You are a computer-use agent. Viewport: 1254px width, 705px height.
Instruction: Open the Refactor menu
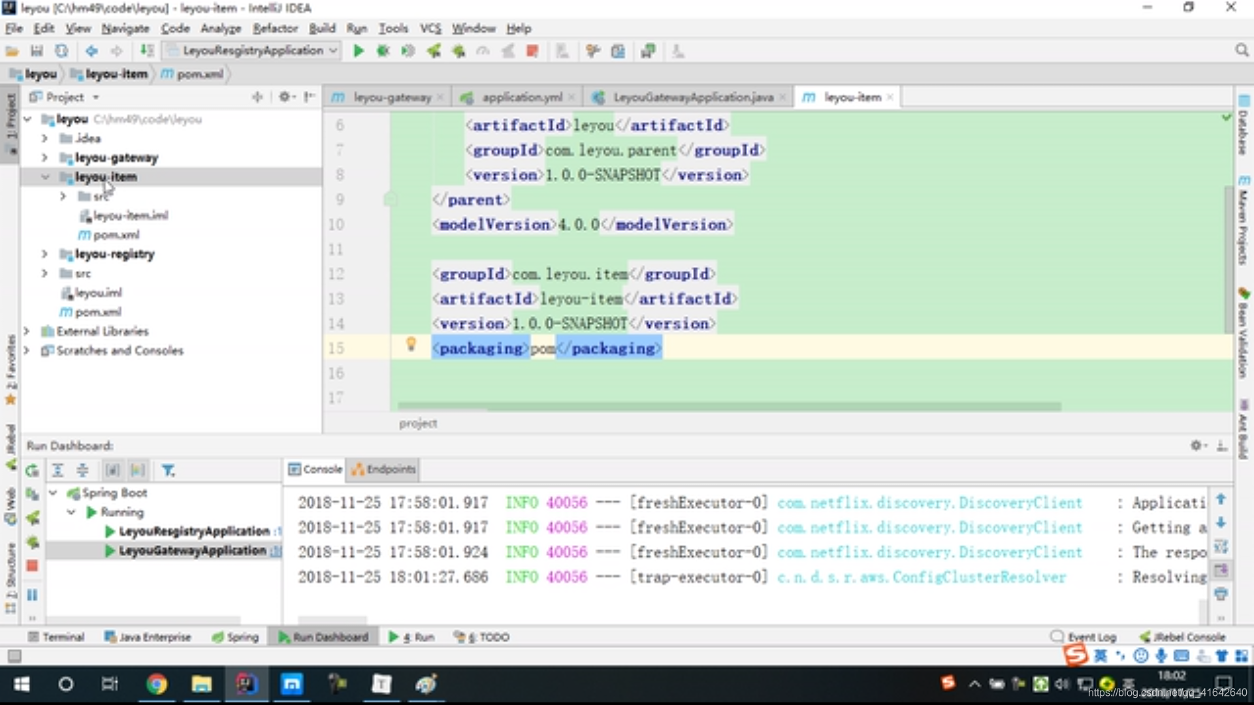coord(275,29)
